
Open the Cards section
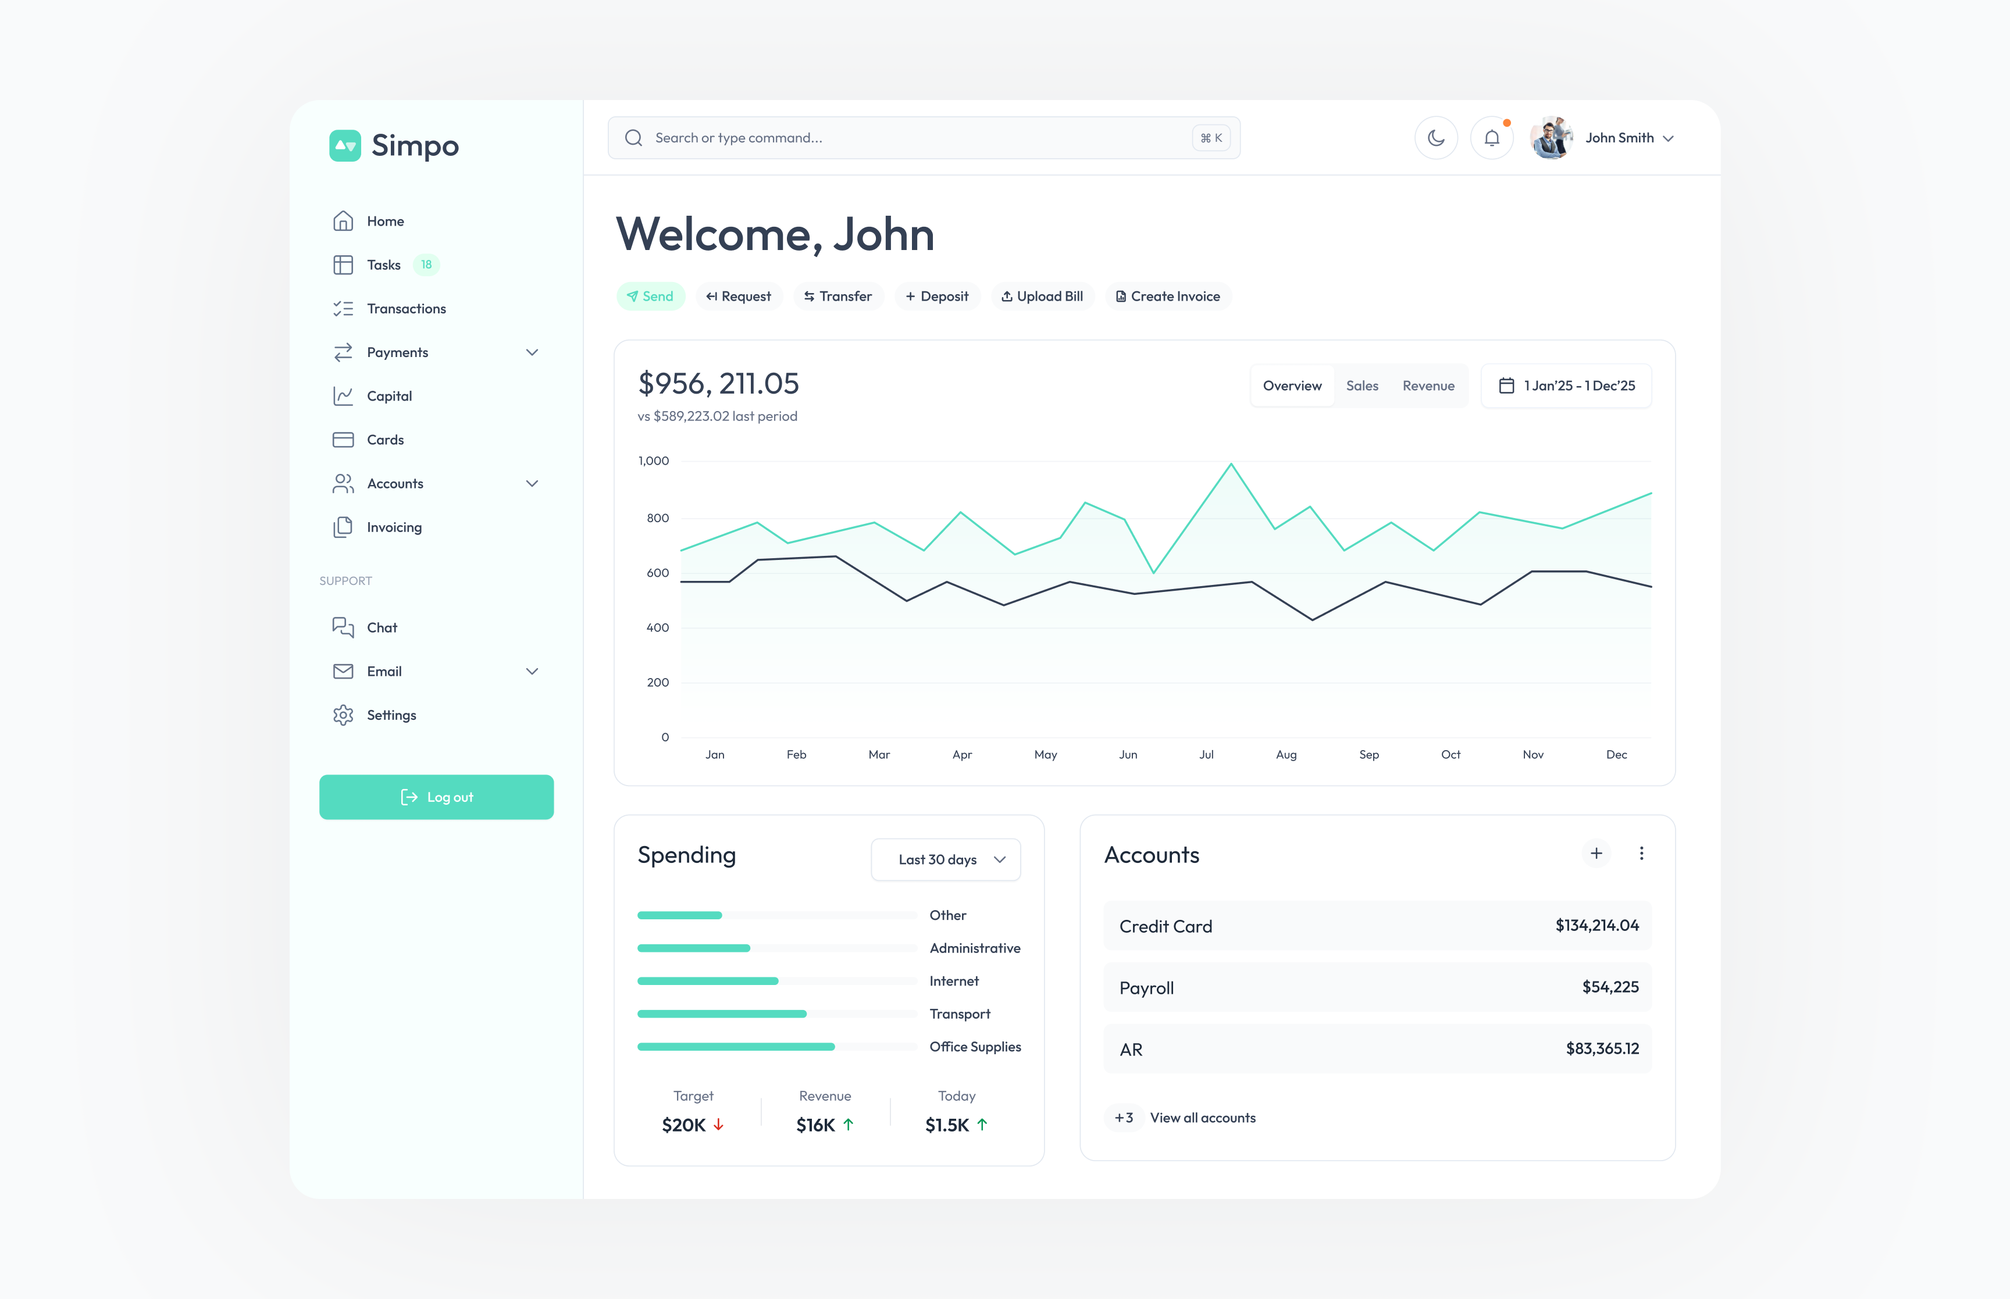pyautogui.click(x=386, y=440)
